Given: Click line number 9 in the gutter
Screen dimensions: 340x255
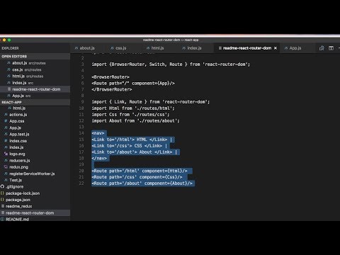Looking at the screenshot, I should click(x=82, y=102).
